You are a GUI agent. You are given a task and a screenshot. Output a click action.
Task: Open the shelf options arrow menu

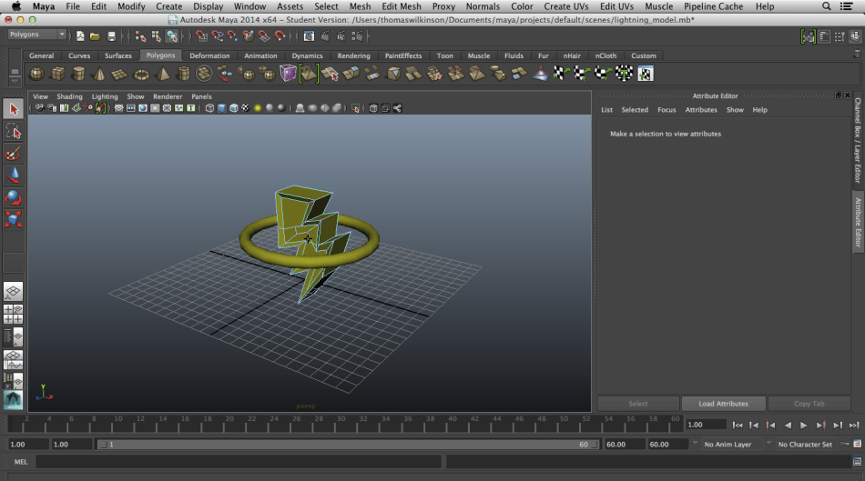15,80
